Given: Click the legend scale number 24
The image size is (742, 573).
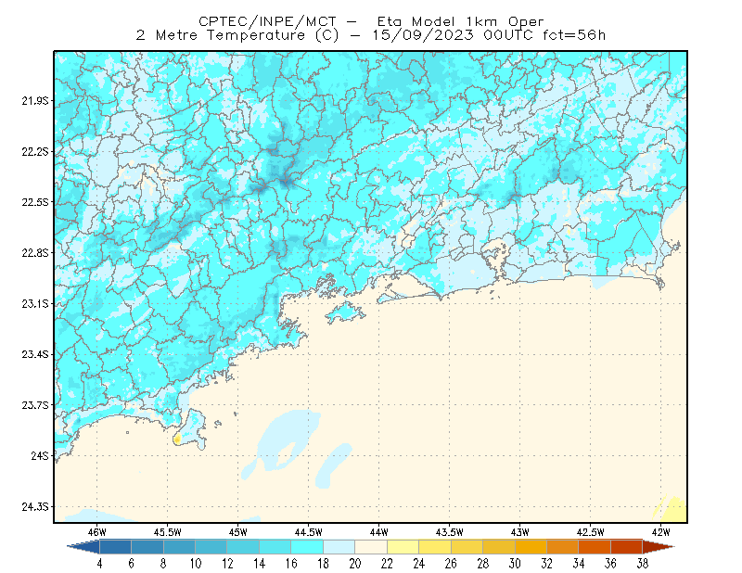Looking at the screenshot, I should coord(419,564).
